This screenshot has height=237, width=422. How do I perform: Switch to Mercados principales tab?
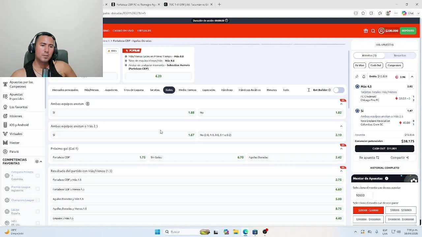(65, 90)
